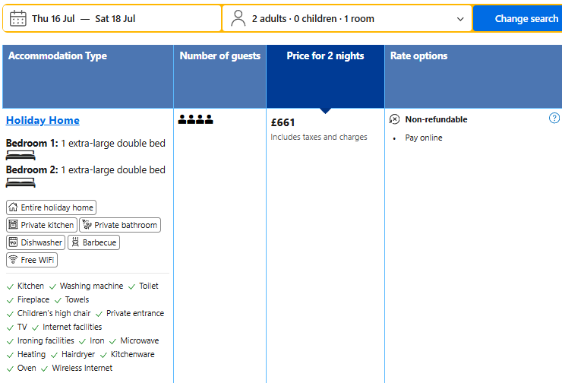Click the Towels amenity
This screenshot has height=383, width=562.
77,299
